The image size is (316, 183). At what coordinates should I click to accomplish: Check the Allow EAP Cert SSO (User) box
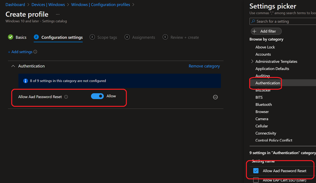pos(256,180)
